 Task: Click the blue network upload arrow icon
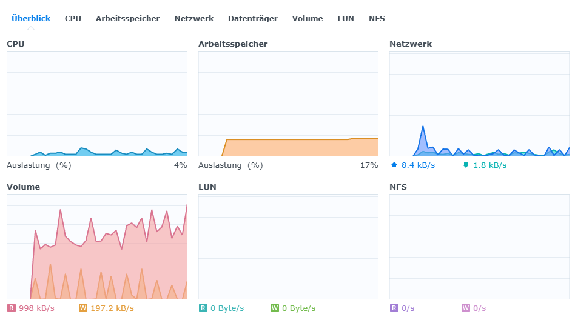click(394, 165)
